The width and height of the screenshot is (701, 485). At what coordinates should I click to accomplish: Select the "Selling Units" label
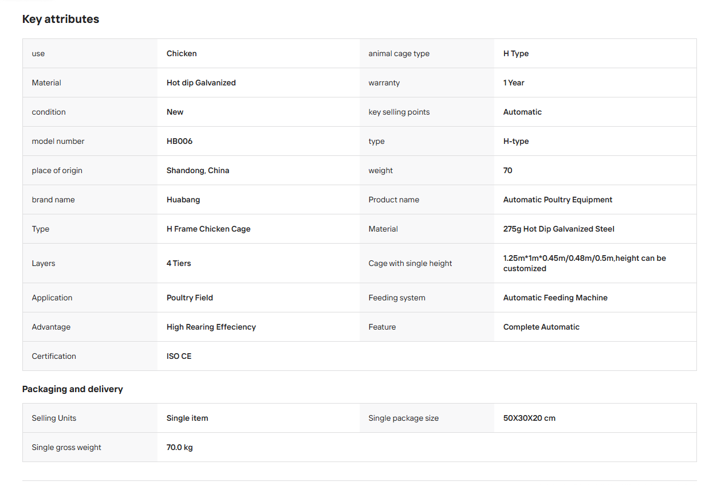coord(54,418)
